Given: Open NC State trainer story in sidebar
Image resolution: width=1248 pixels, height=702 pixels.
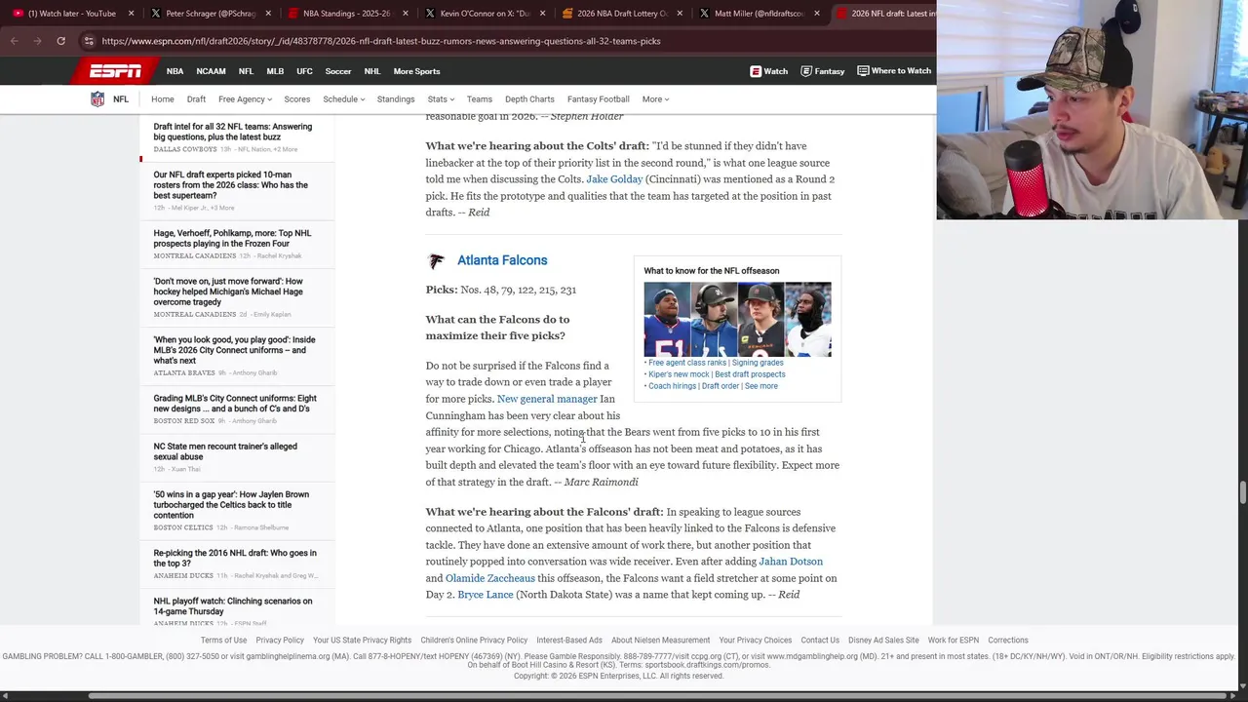Looking at the screenshot, I should (225, 451).
